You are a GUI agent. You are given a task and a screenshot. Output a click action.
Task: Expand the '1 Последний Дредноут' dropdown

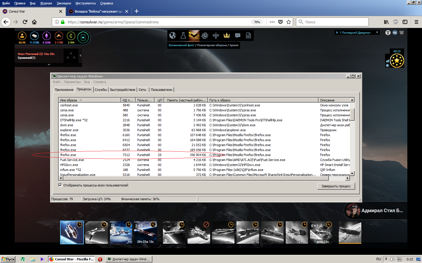377,32
